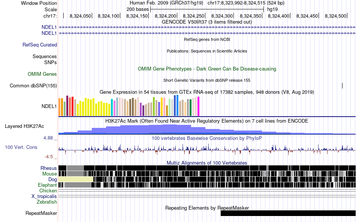Click the Scale track label

click(51, 9)
